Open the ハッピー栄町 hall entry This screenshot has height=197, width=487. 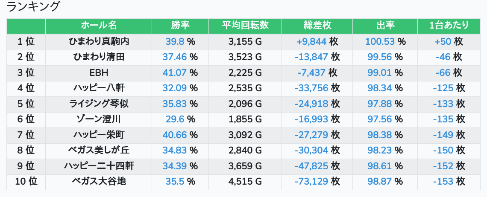[99, 135]
